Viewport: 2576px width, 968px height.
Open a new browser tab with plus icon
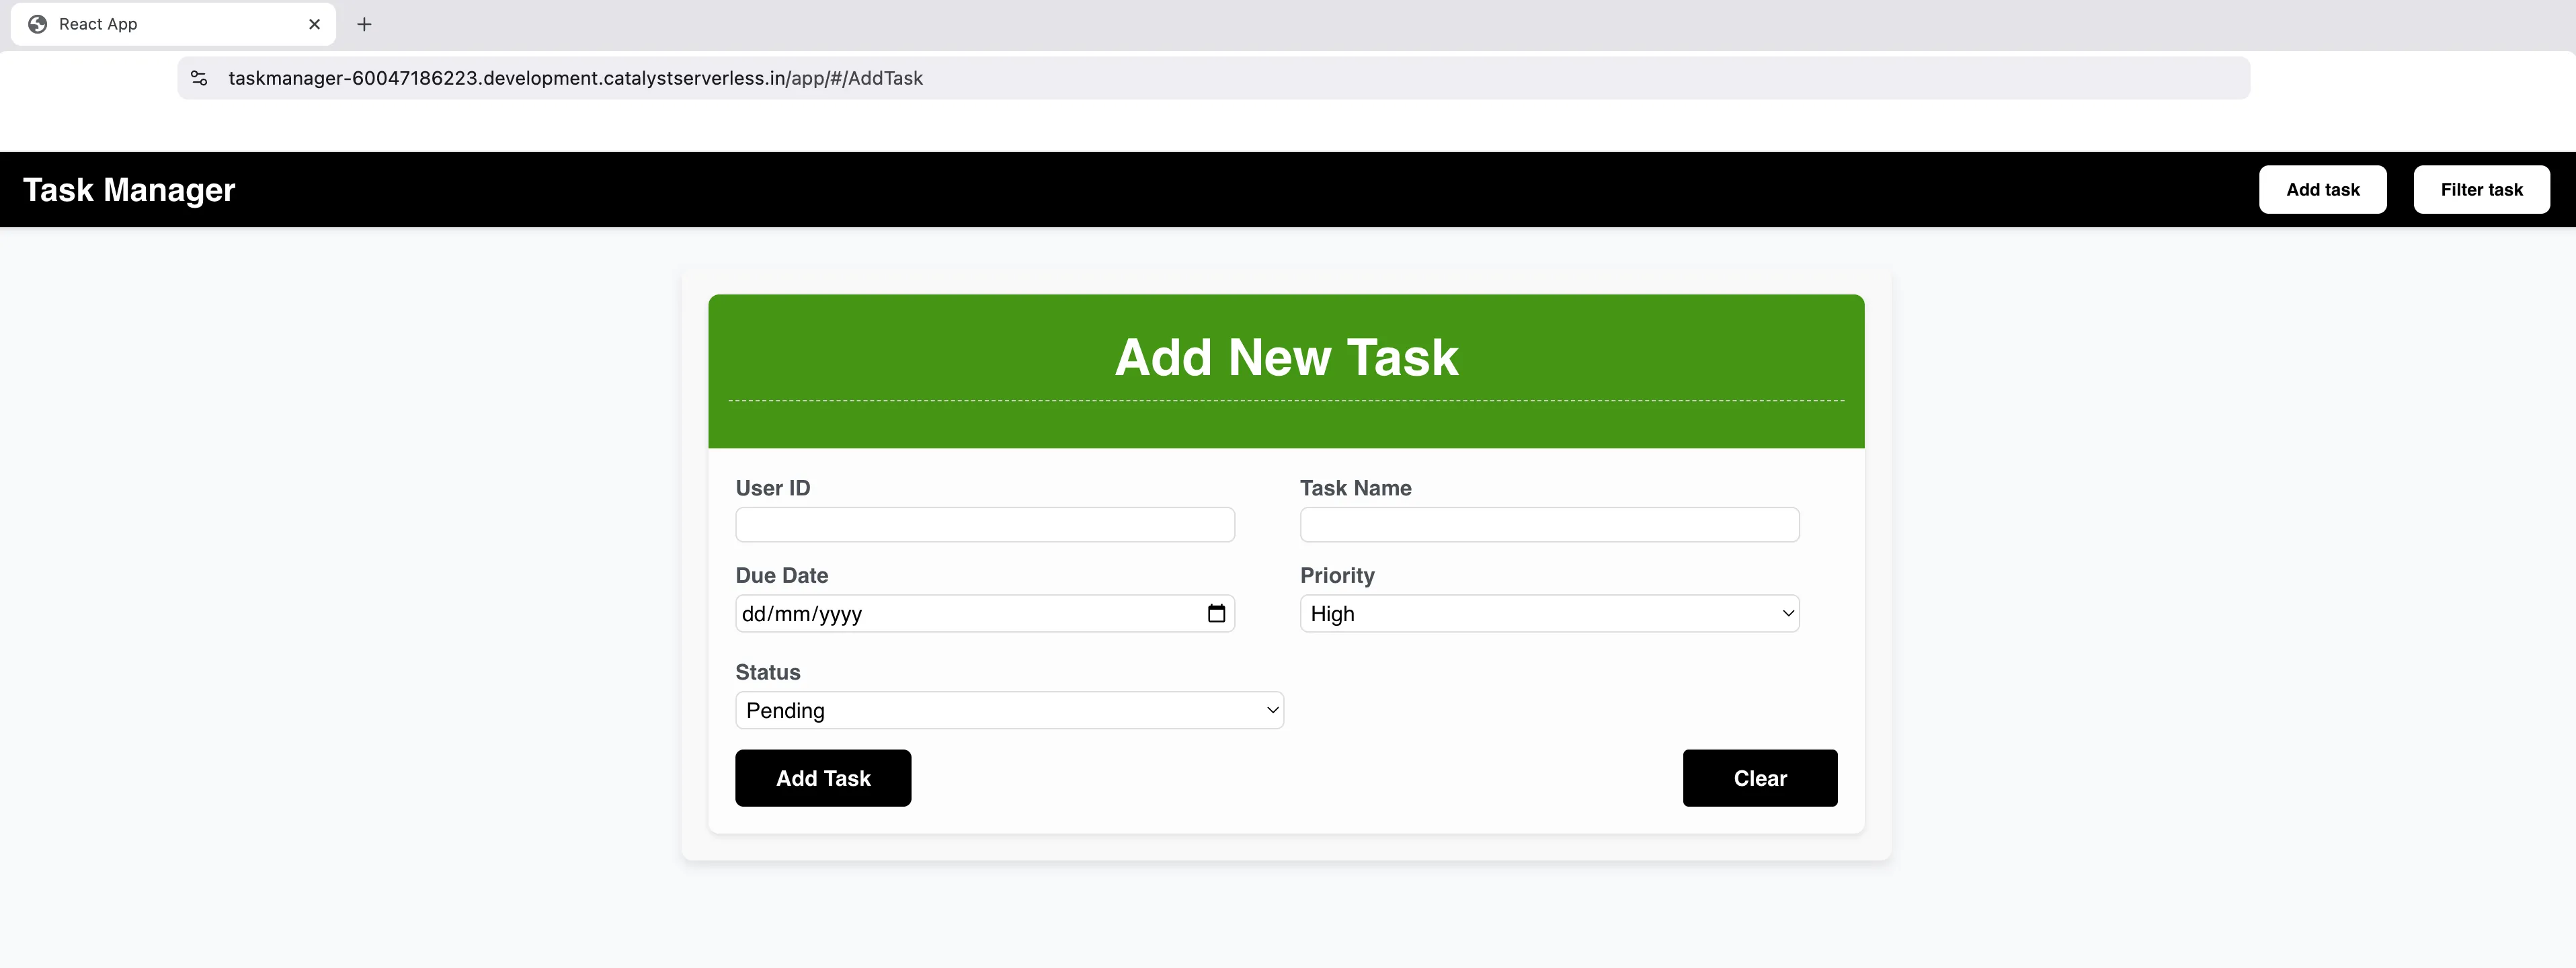coord(364,24)
